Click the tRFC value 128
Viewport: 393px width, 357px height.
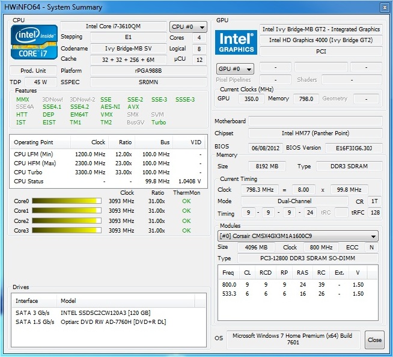coord(375,213)
